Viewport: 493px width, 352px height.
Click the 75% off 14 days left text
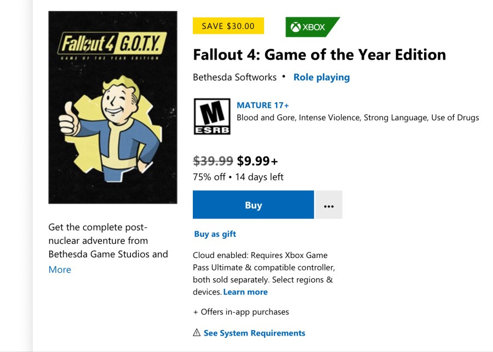point(238,177)
